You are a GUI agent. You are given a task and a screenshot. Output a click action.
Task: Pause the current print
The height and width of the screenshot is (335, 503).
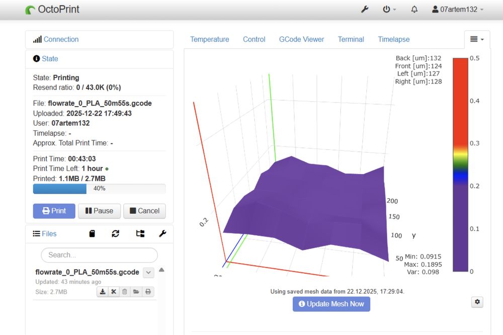[99, 211]
